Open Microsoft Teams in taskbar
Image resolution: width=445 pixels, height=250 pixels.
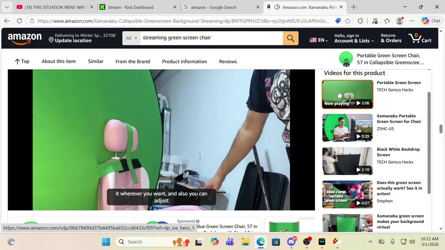(230, 242)
